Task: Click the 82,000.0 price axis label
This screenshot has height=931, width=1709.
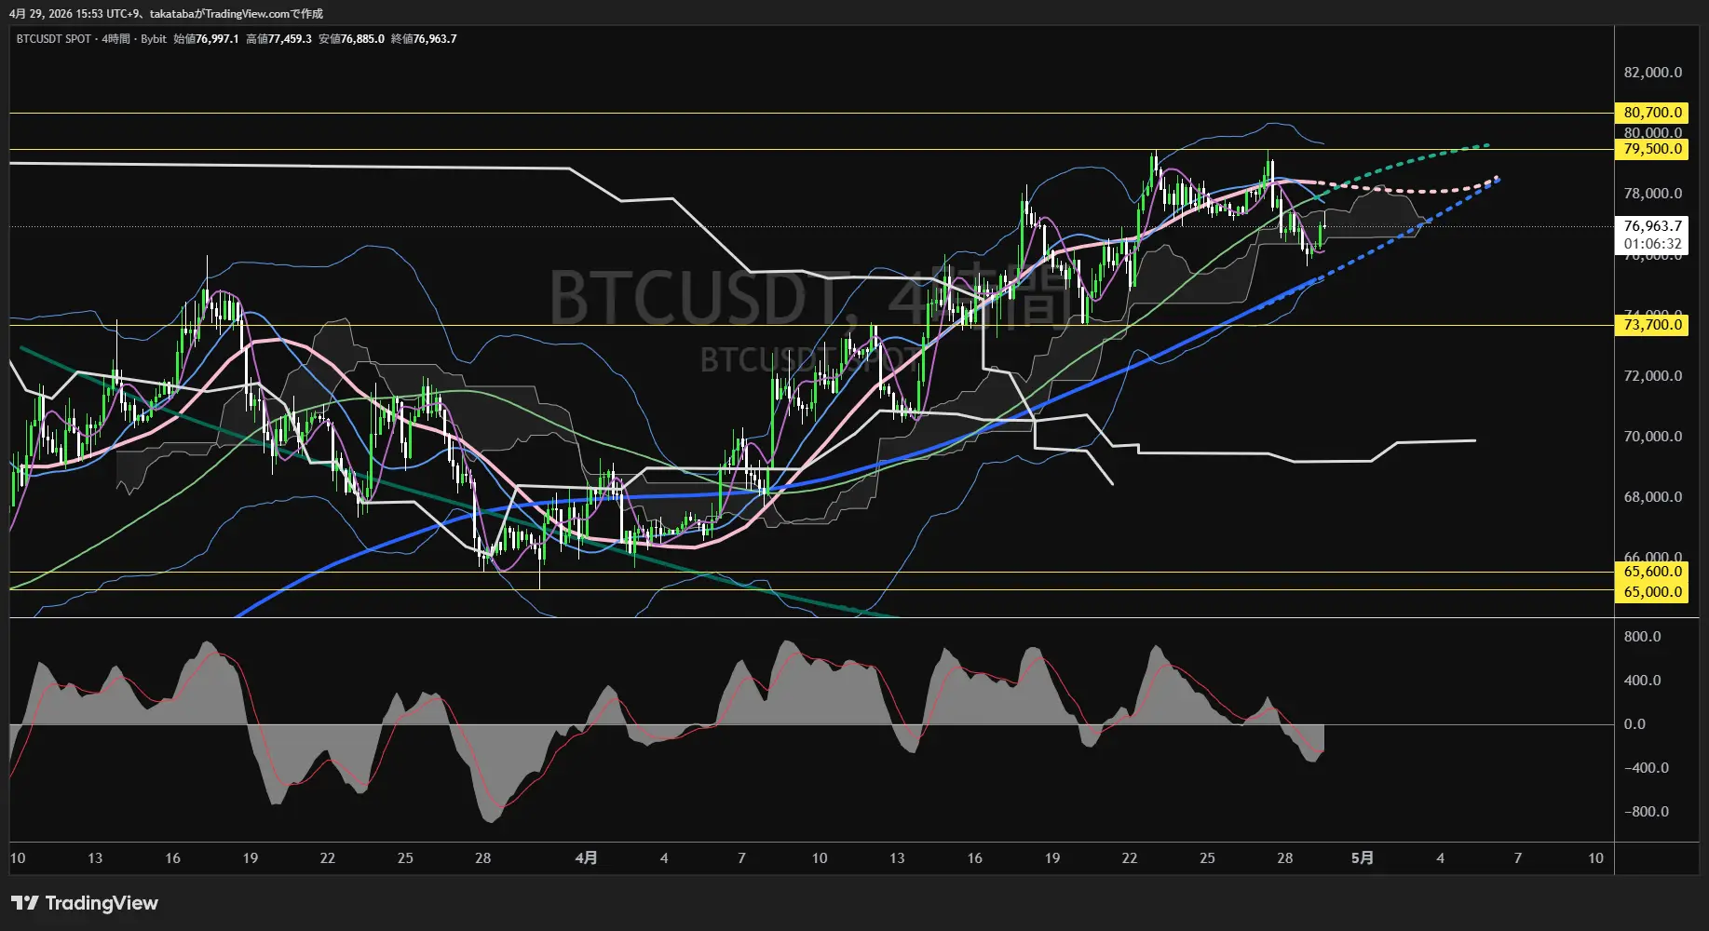Action: coord(1653,73)
